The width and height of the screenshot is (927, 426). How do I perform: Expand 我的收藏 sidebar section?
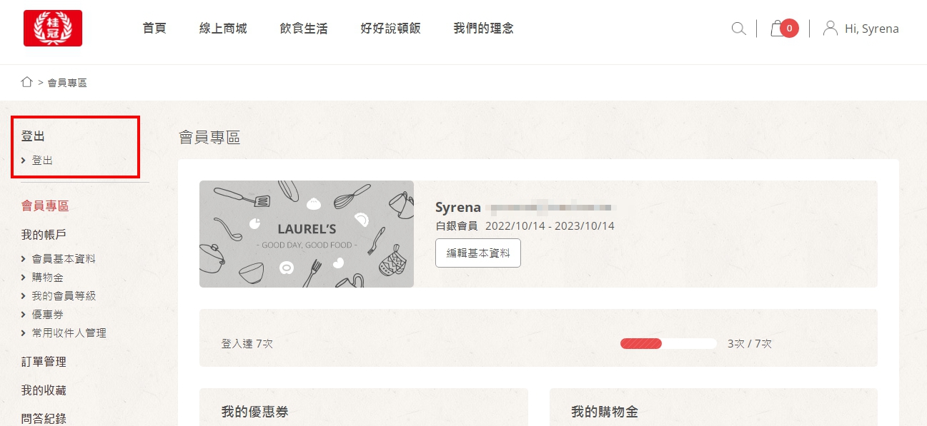pyautogui.click(x=44, y=390)
